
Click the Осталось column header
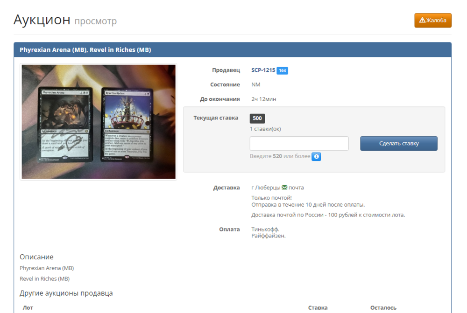coord(383,308)
